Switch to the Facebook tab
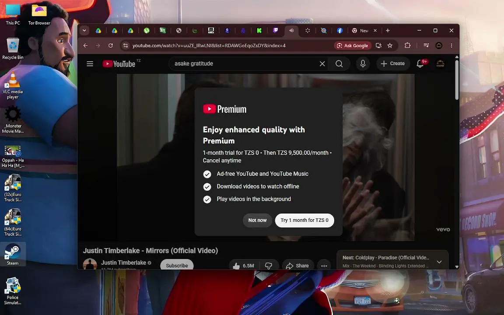 [x=340, y=31]
